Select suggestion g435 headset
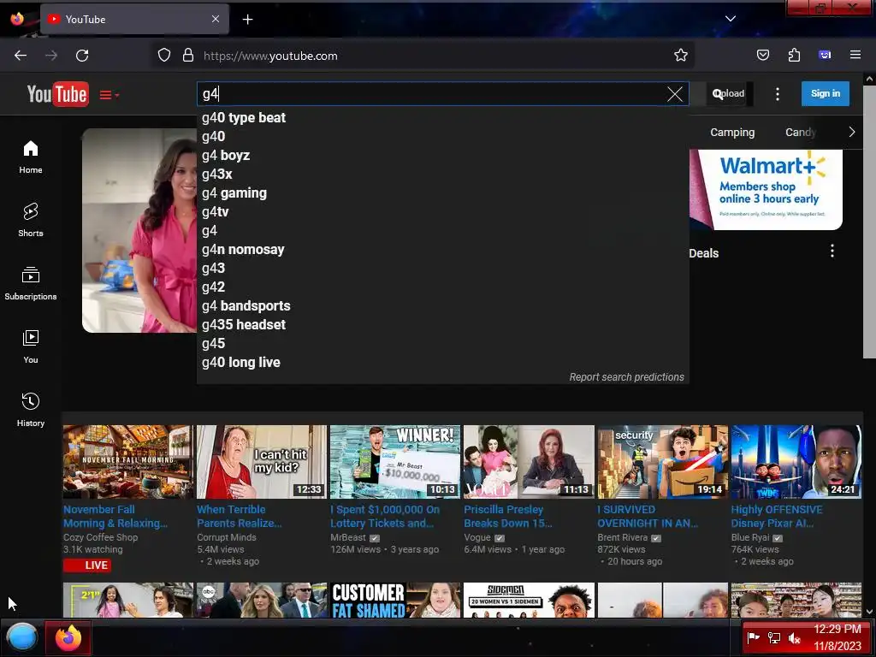876x657 pixels. point(442,324)
